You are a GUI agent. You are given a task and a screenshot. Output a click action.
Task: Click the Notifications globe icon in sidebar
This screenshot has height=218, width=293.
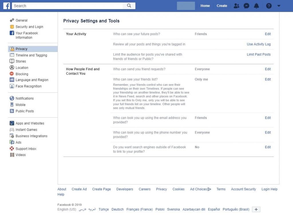point(12,98)
